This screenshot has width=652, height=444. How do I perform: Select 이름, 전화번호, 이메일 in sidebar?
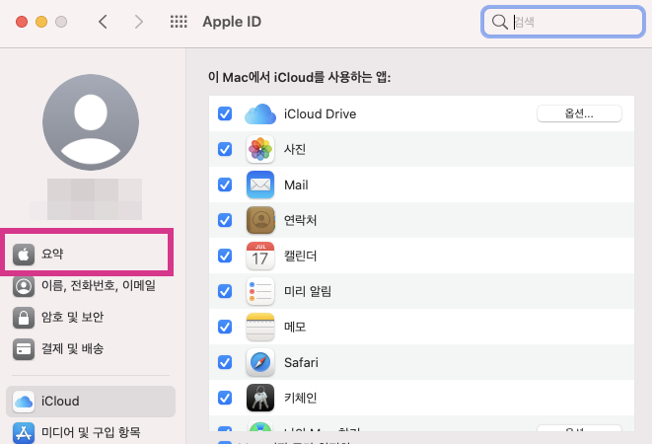pyautogui.click(x=91, y=286)
